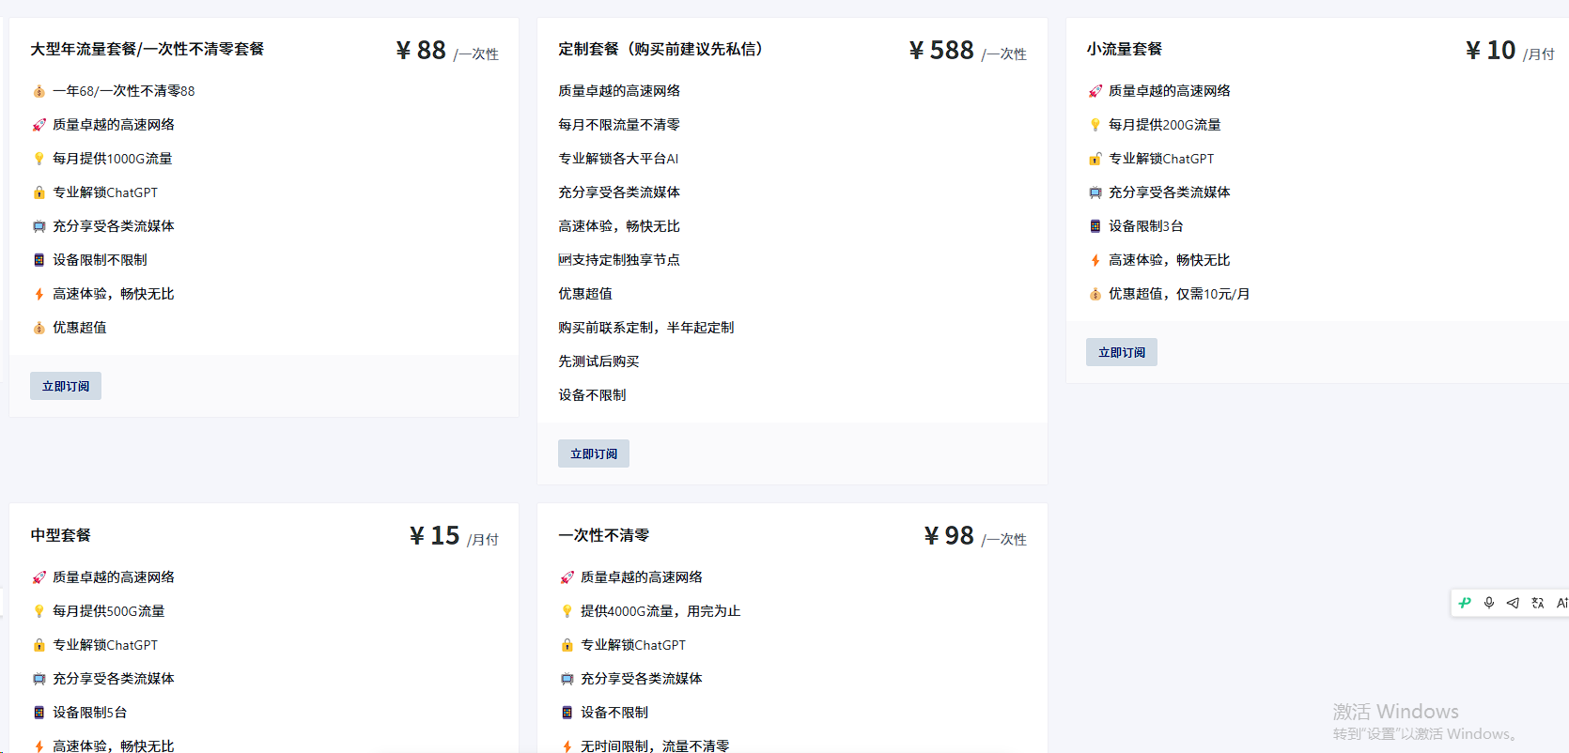Screen dimensions: 1569x753
Task: Click 专业解锁各大平台AI text
Action: point(618,159)
